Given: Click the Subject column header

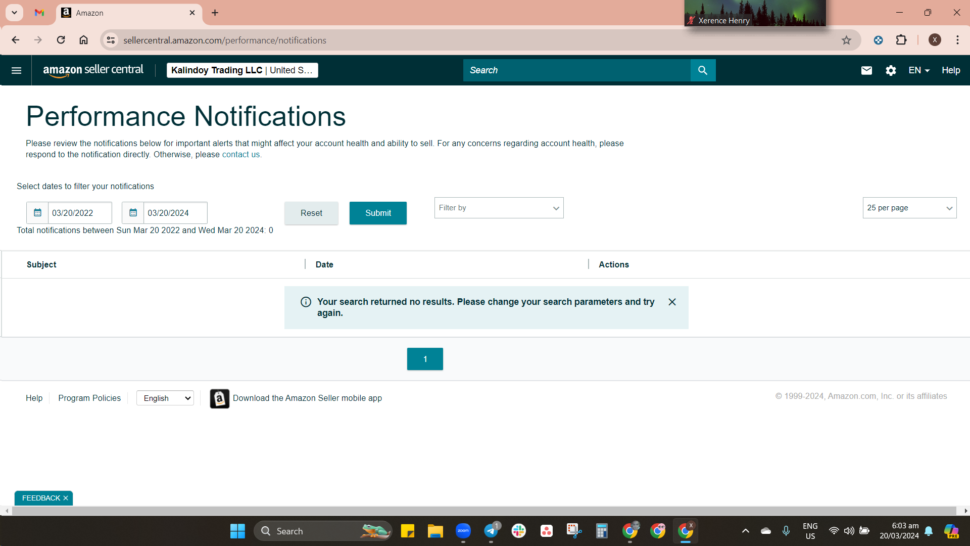Looking at the screenshot, I should coord(41,264).
